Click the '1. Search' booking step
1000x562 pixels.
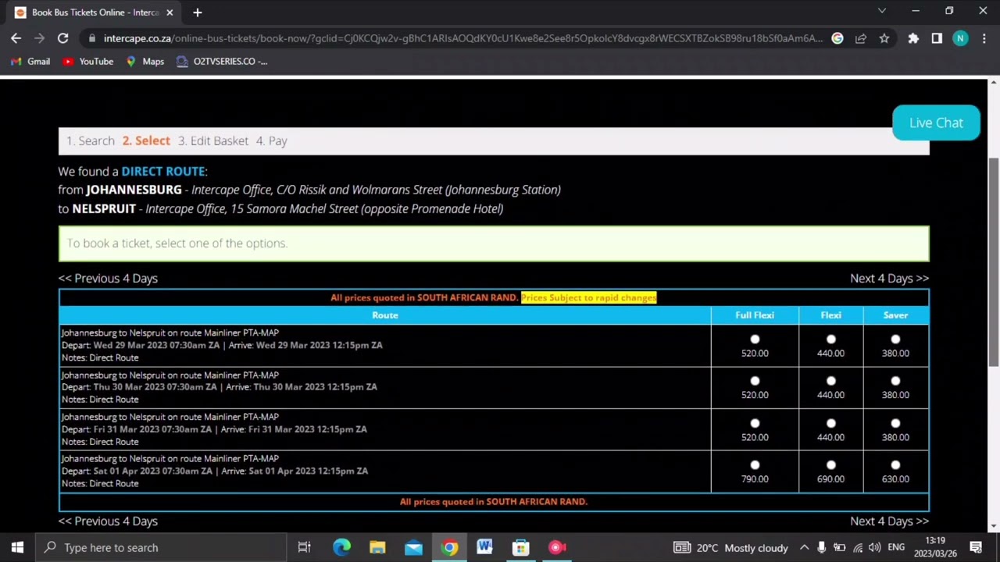point(91,140)
